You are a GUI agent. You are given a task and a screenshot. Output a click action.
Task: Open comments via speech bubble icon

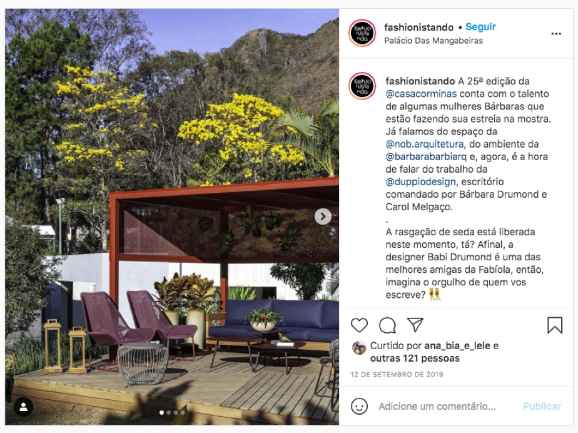click(x=387, y=325)
